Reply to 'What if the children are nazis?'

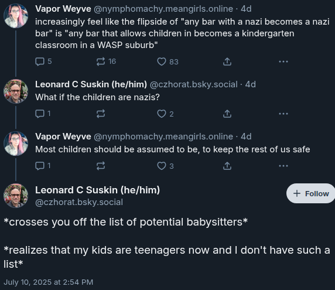pos(43,114)
